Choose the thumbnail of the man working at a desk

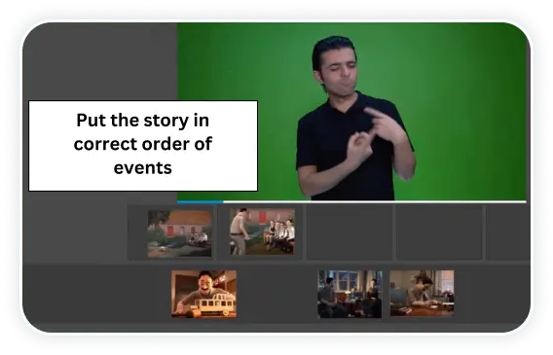click(422, 293)
